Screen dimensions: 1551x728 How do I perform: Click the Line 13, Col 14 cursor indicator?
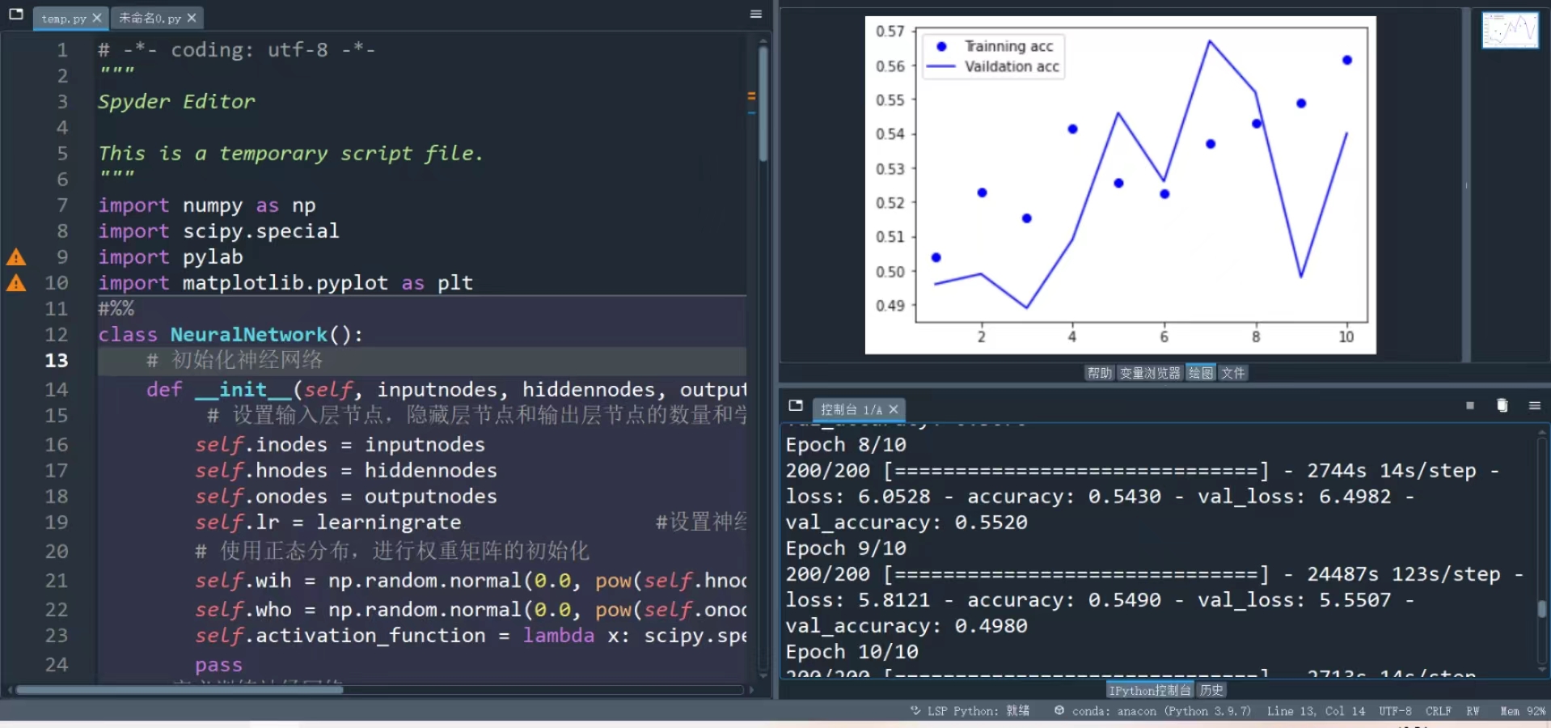tap(1316, 711)
